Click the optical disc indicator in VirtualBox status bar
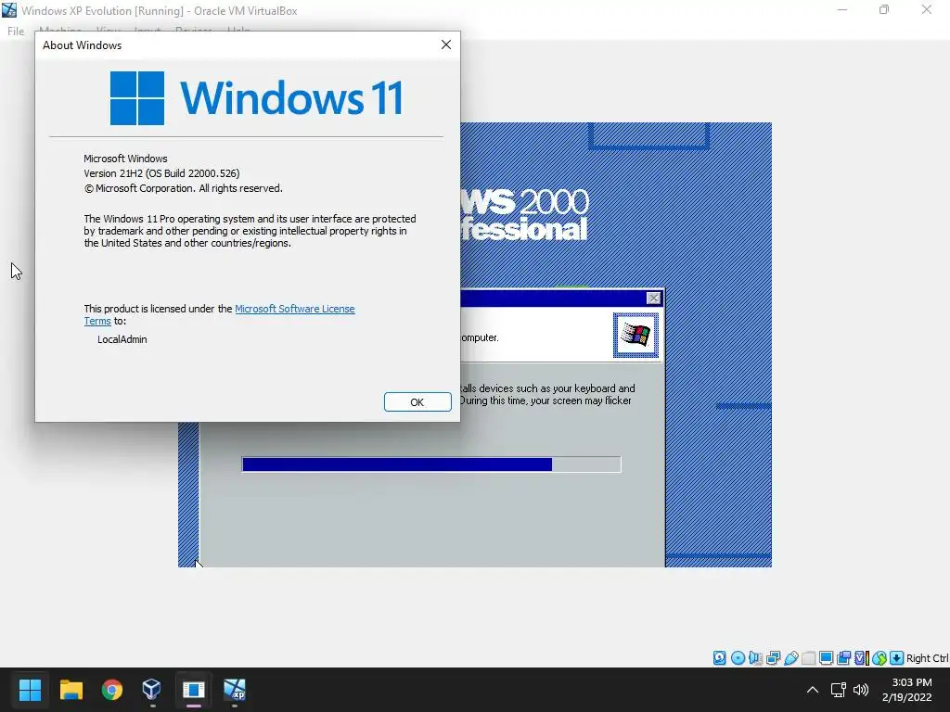 pos(738,657)
